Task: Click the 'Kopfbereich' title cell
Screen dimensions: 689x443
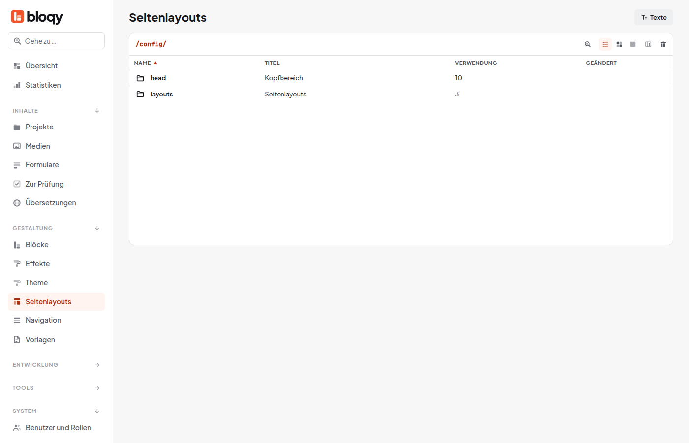Action: click(284, 78)
